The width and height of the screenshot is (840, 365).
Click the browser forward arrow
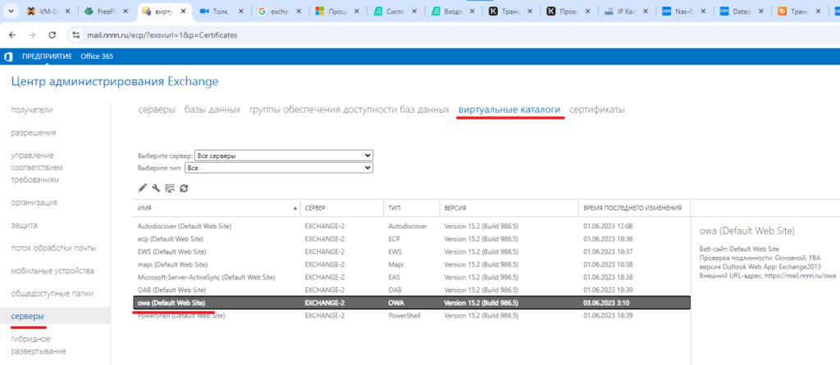coord(32,34)
